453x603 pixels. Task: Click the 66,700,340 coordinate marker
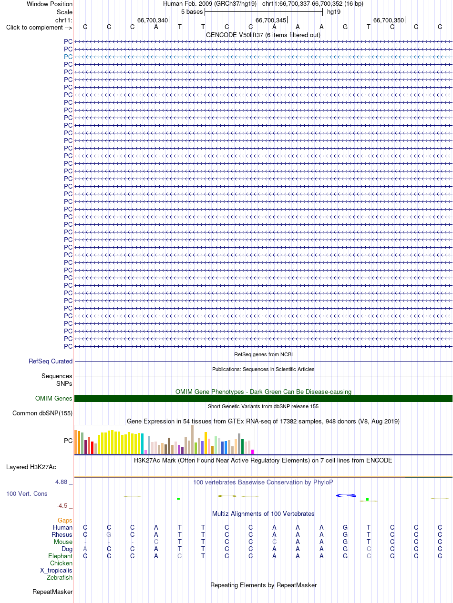click(x=153, y=20)
